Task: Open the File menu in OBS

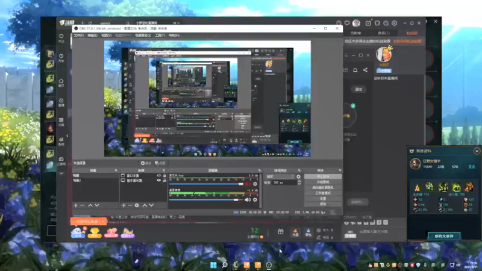Action: tap(79, 36)
